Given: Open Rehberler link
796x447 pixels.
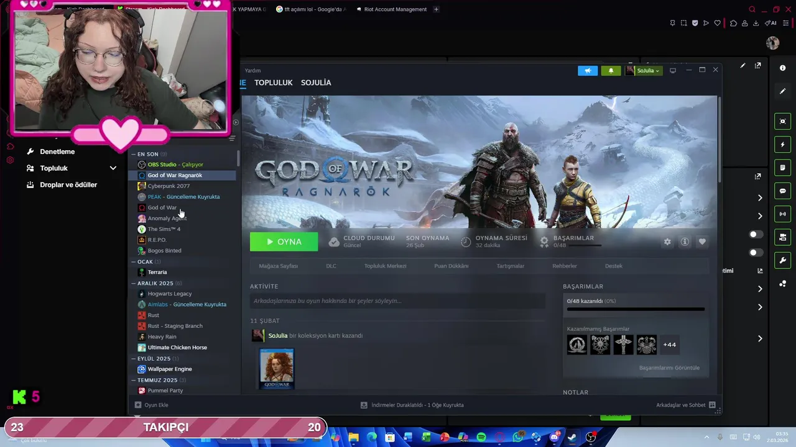Looking at the screenshot, I should 565,266.
